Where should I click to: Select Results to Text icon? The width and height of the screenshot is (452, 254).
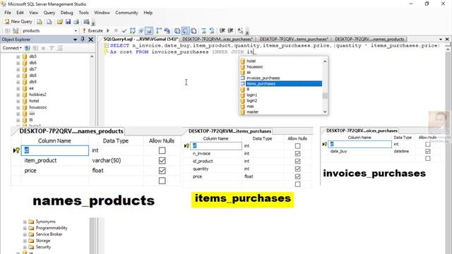tap(177, 30)
